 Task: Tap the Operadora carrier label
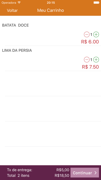click(x=9, y=3)
